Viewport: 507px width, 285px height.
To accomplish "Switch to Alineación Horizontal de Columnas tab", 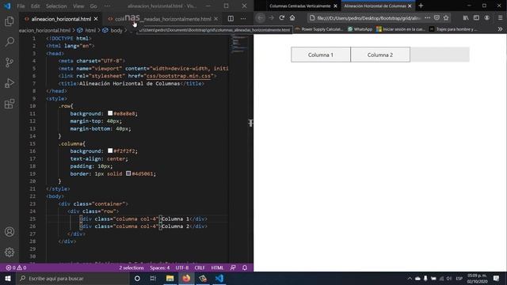I will [x=375, y=6].
